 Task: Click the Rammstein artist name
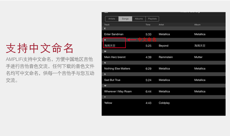pyautogui.click(x=166, y=57)
